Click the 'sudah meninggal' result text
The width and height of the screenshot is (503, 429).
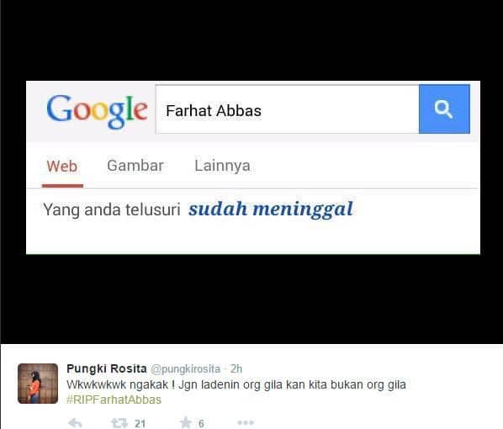pos(271,209)
